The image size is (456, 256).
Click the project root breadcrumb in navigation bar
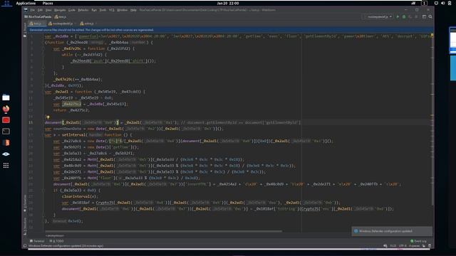(x=38, y=17)
